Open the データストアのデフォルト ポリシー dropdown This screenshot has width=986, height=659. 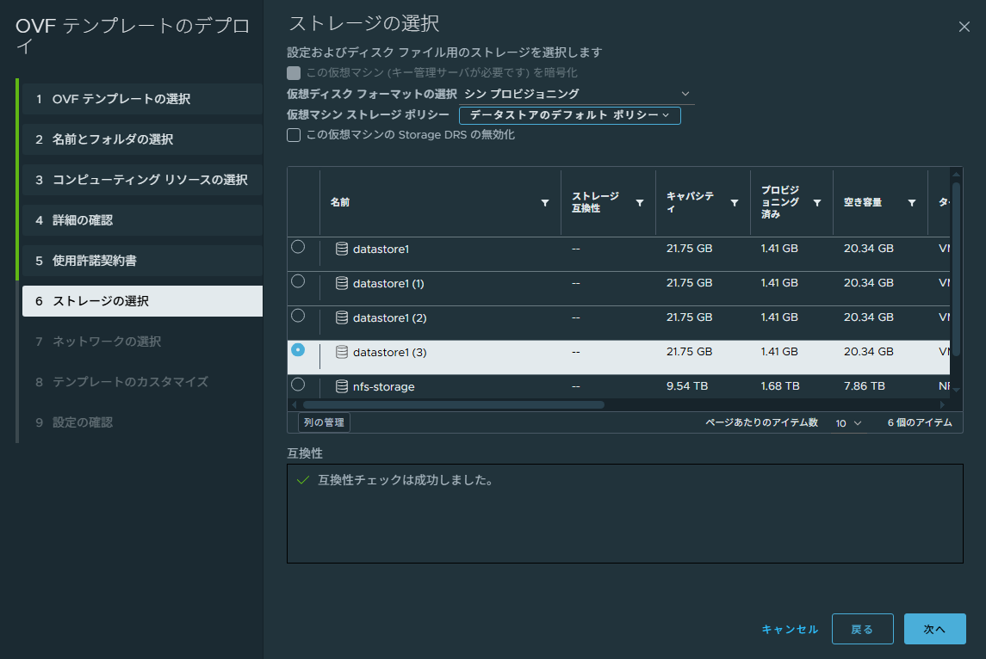point(666,115)
